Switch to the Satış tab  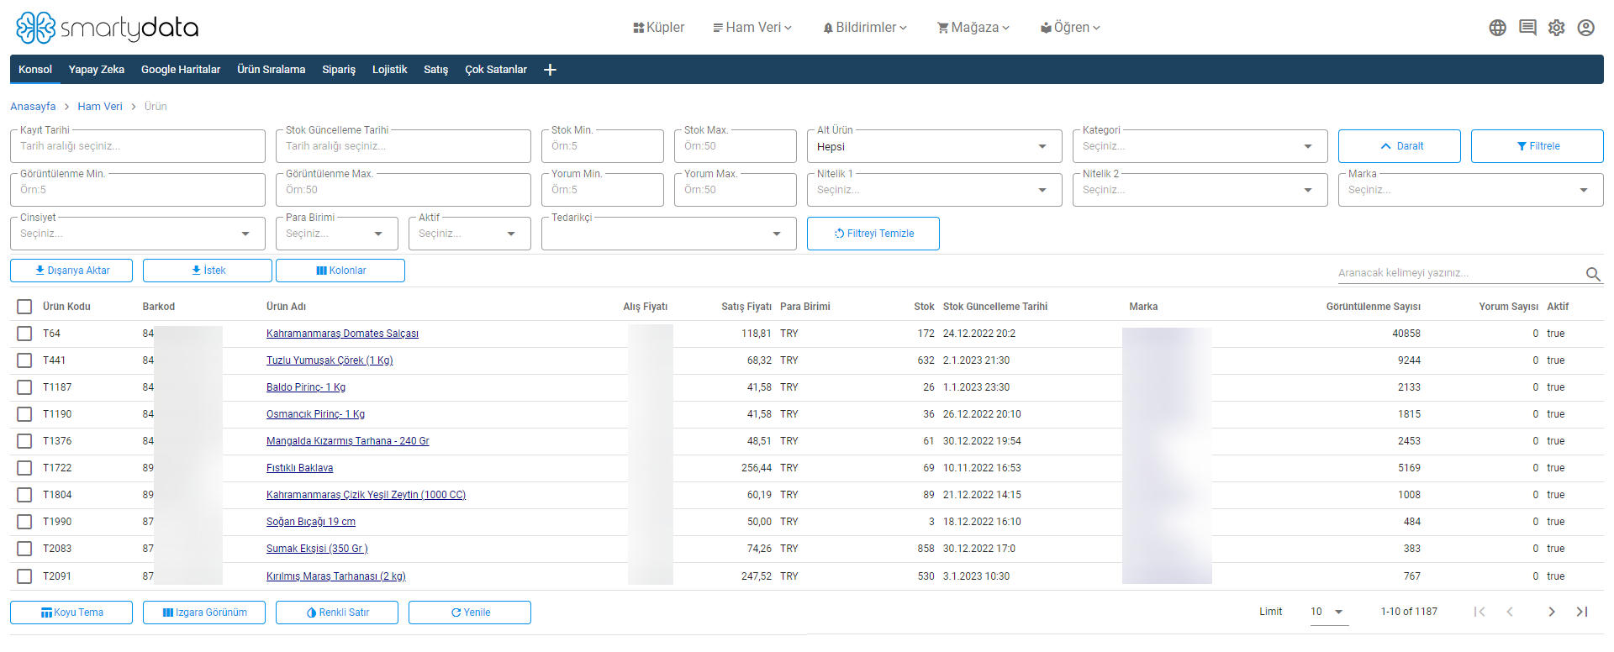pyautogui.click(x=435, y=70)
